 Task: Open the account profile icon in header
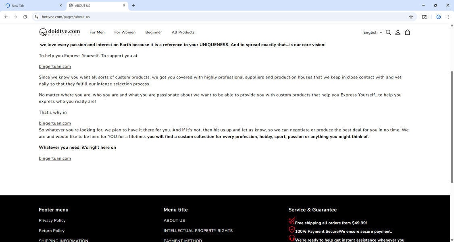coord(398,32)
